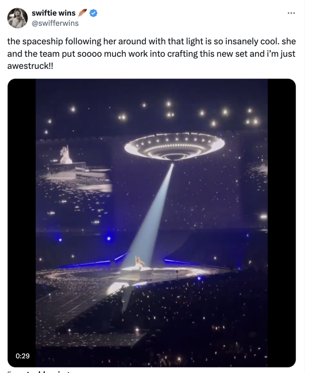The image size is (313, 373).
Task: Click the cluster of ceiling lights above the UFO
Action: [169, 110]
